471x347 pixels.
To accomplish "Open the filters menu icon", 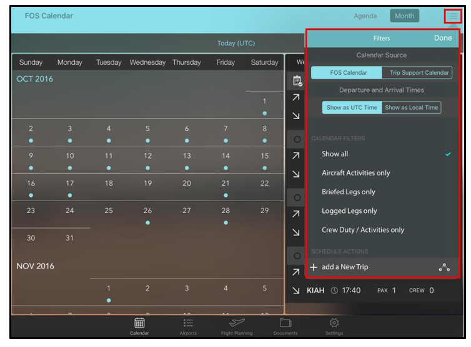I will coord(452,16).
